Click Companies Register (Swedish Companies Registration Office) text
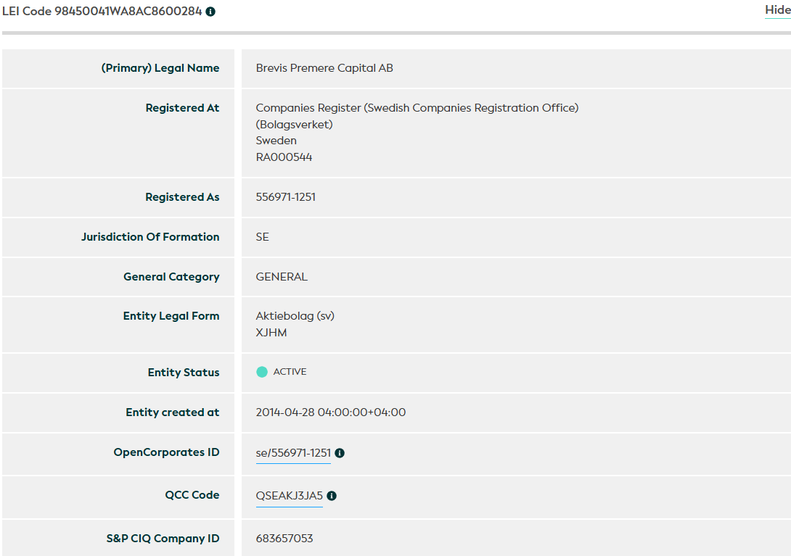Viewport: 791px width, 556px height. [417, 108]
